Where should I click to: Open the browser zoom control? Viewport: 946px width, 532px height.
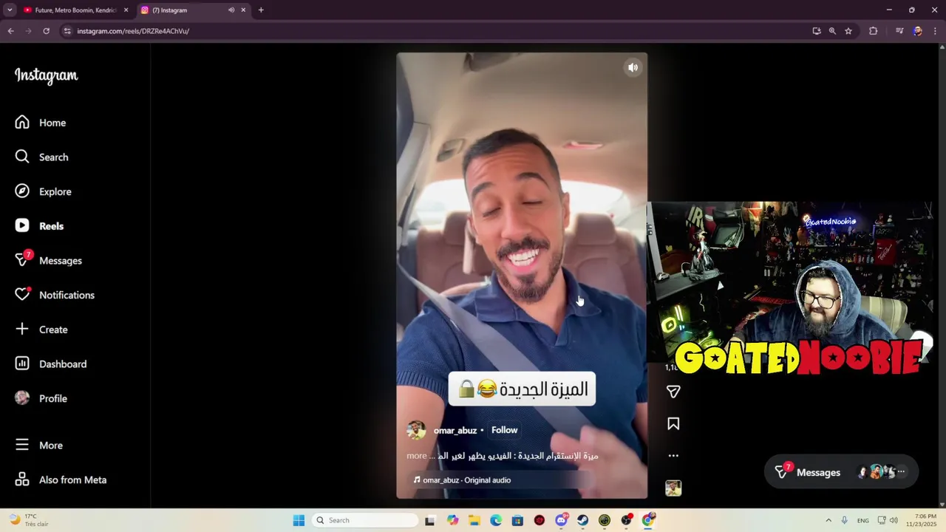tap(832, 31)
